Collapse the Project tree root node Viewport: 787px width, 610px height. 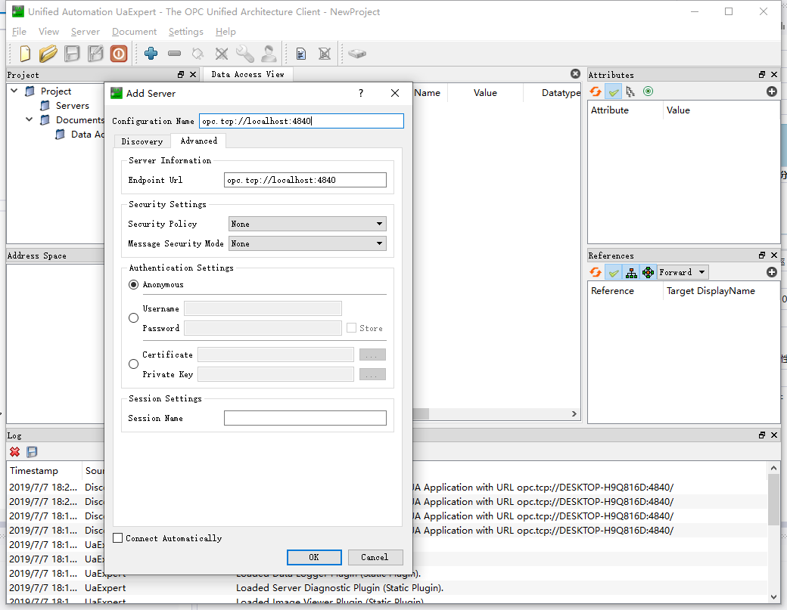[14, 91]
